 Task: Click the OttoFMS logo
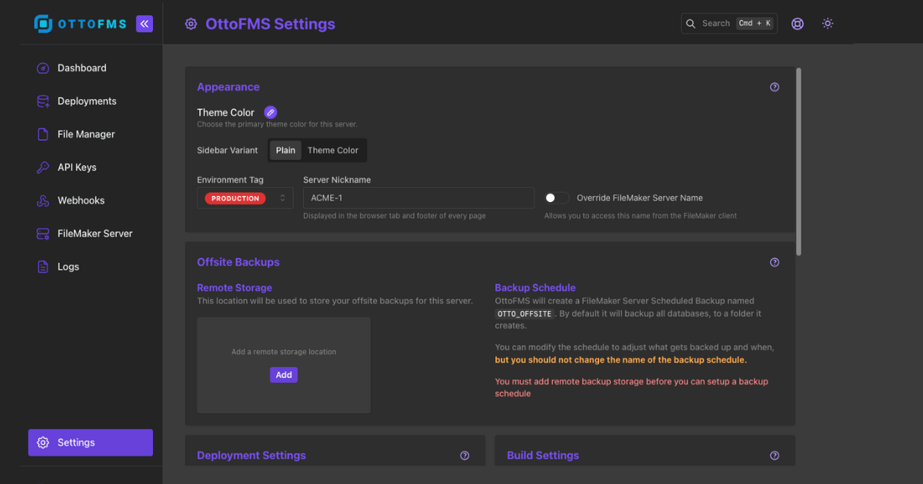pos(82,24)
